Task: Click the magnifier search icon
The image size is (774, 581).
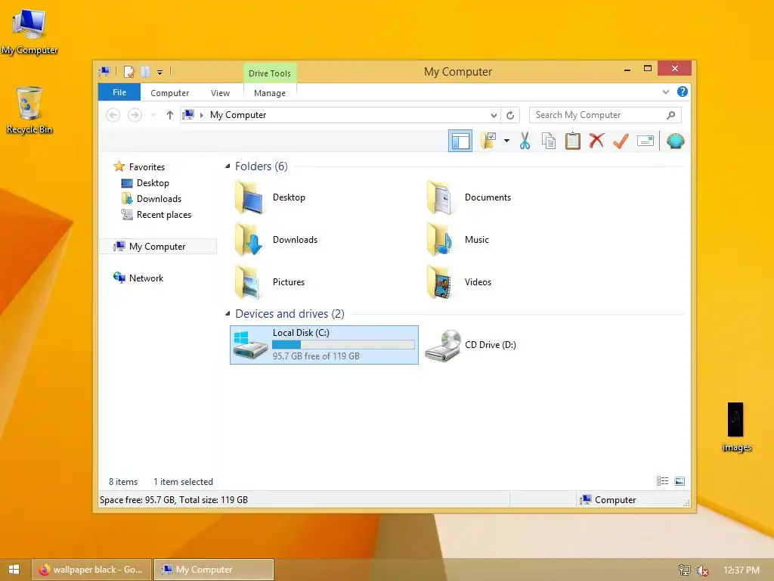Action: coord(671,115)
